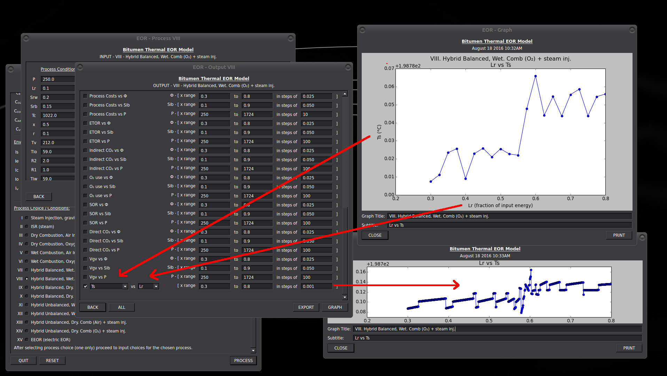
Task: Click the right title-bar button of EOR - Output VIII
Action: pyautogui.click(x=348, y=67)
